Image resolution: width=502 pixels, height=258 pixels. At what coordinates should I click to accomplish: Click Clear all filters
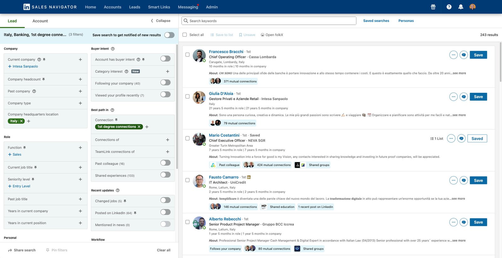pos(164,250)
